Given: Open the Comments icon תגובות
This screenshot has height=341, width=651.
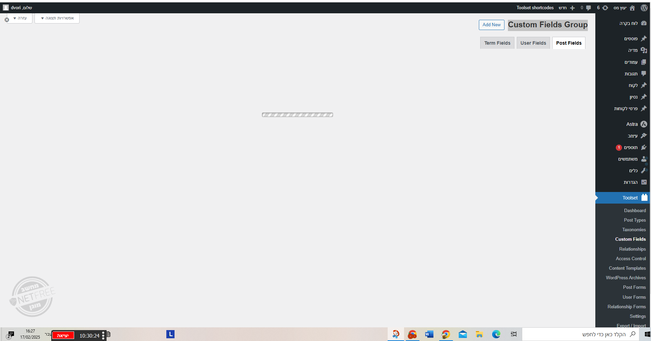Looking at the screenshot, I should [644, 74].
